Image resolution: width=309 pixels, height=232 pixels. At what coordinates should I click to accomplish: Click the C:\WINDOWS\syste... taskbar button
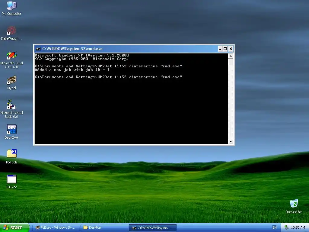152,228
